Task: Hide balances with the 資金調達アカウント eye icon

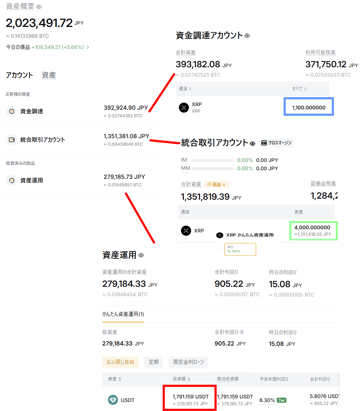Action: coord(247,36)
